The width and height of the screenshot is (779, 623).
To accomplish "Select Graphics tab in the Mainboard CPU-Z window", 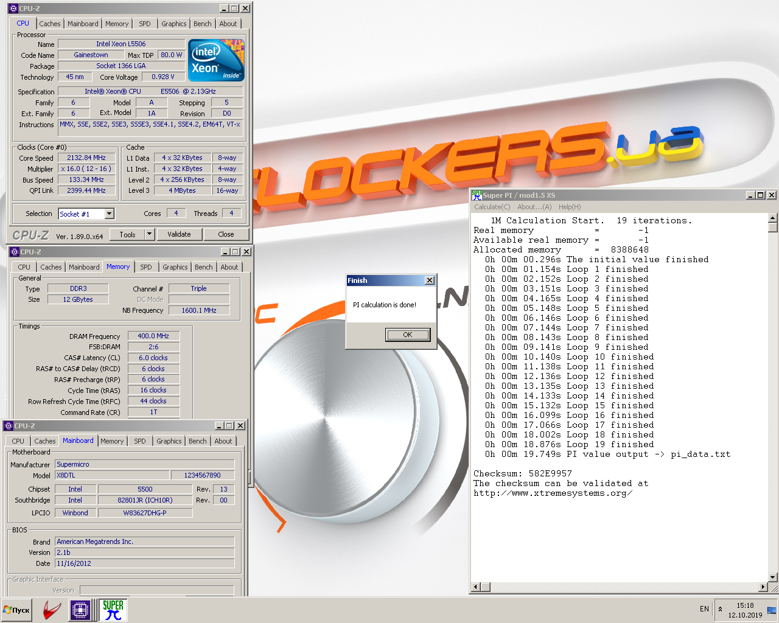I will point(169,441).
